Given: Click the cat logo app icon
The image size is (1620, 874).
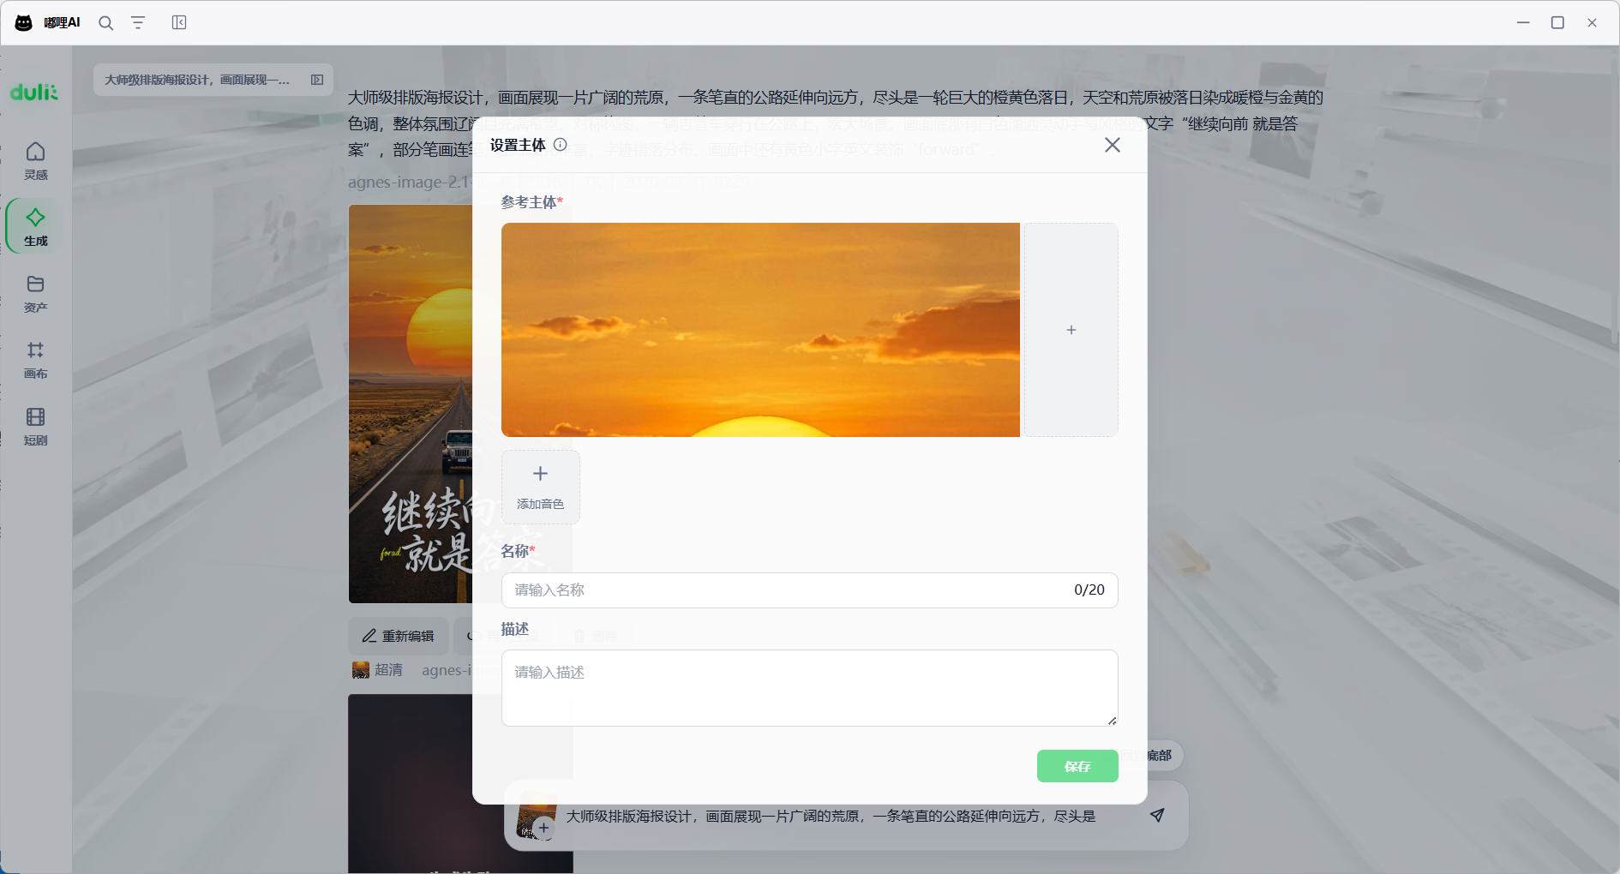Looking at the screenshot, I should (24, 23).
